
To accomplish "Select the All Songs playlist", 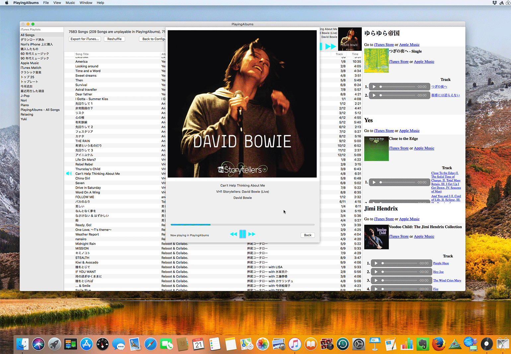I will (x=42, y=35).
